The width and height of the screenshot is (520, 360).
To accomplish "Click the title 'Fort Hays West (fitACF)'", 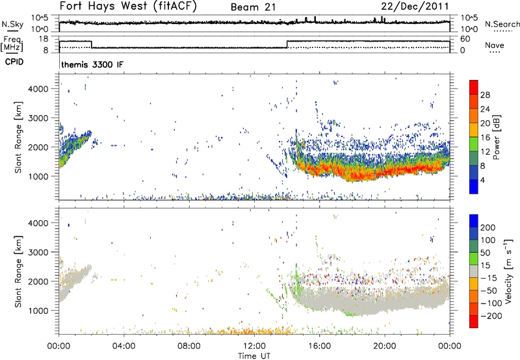I will click(128, 6).
